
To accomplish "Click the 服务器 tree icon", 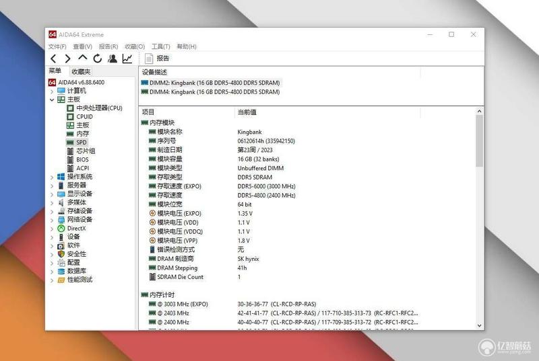I will [x=61, y=185].
